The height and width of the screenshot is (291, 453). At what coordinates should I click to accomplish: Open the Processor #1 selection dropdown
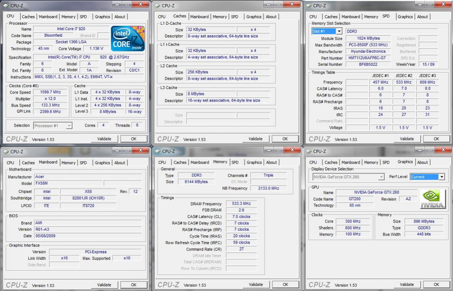(69, 126)
